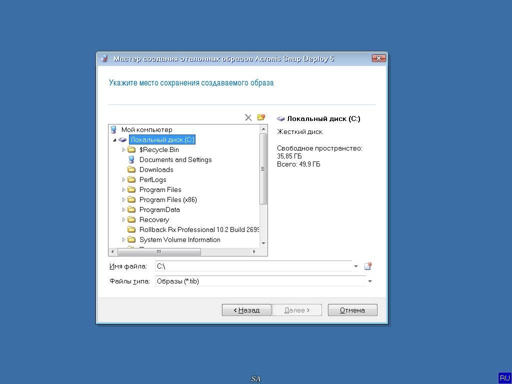Click the Documents and Settings shortcut icon
The width and height of the screenshot is (512, 384).
pos(131,159)
